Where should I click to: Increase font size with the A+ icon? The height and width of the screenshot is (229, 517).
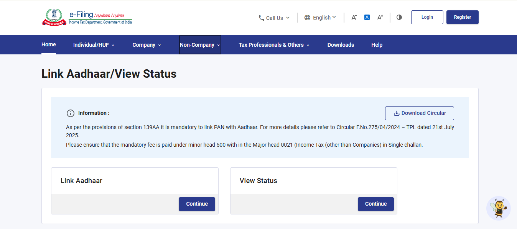[380, 17]
